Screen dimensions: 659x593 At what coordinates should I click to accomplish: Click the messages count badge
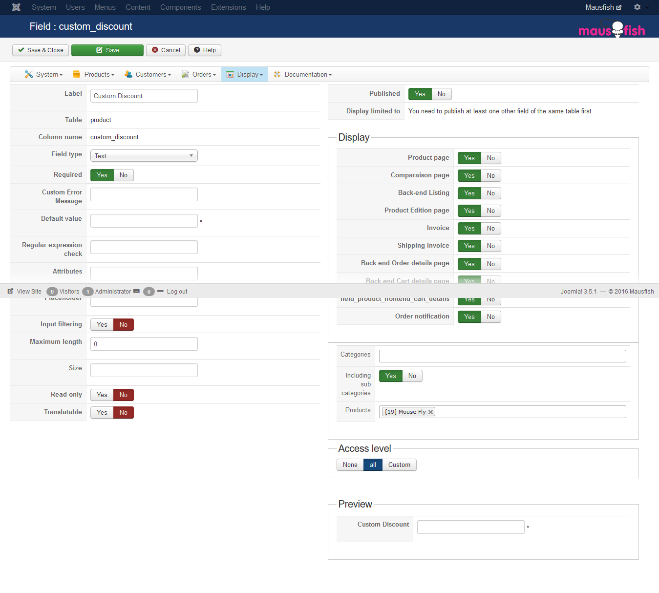[149, 292]
